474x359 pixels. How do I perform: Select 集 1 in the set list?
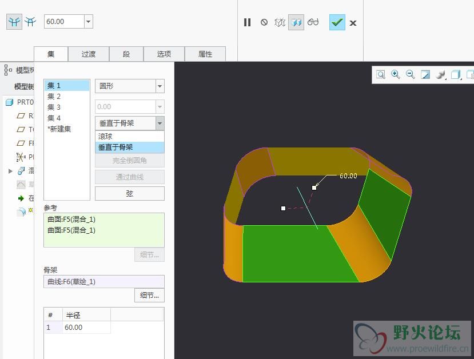pos(67,86)
